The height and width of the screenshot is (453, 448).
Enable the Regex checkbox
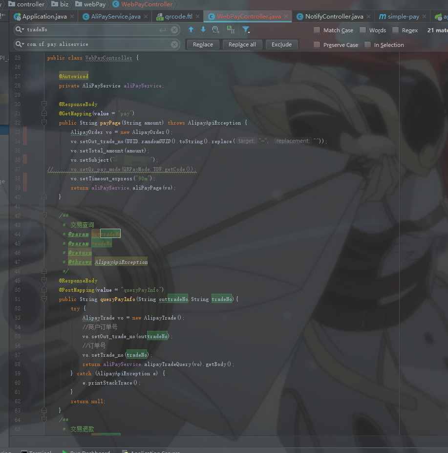tap(395, 30)
